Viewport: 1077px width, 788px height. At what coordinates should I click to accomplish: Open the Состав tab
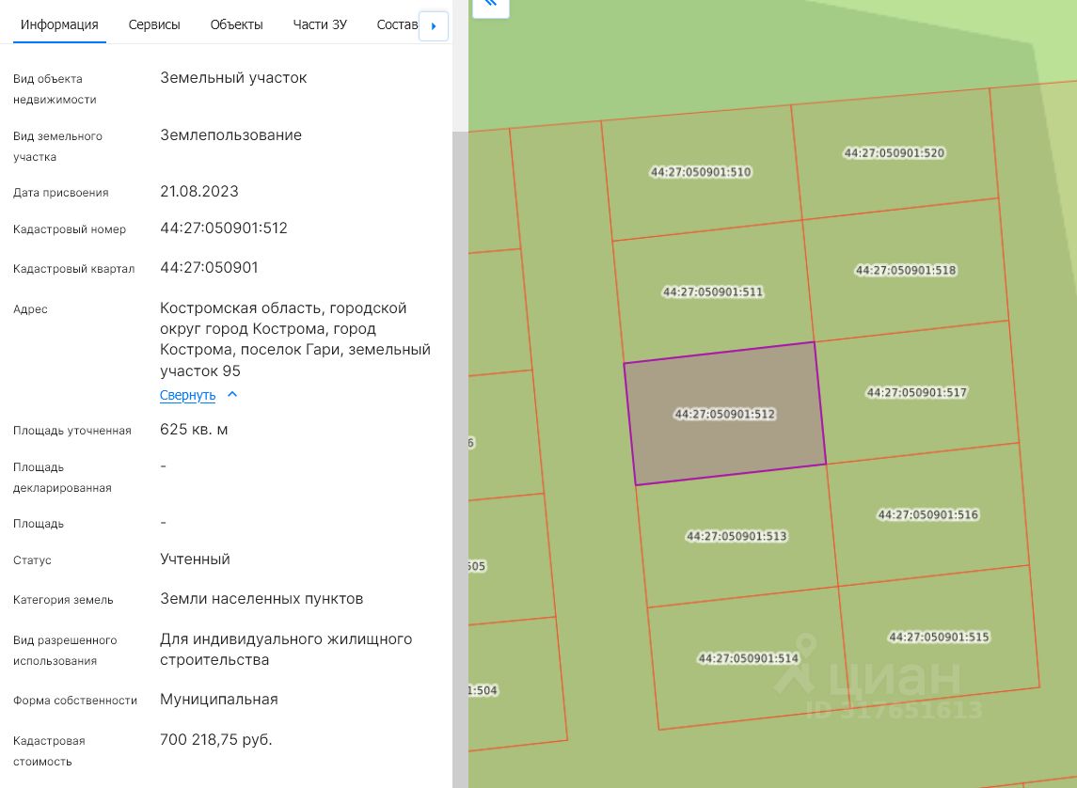point(397,24)
